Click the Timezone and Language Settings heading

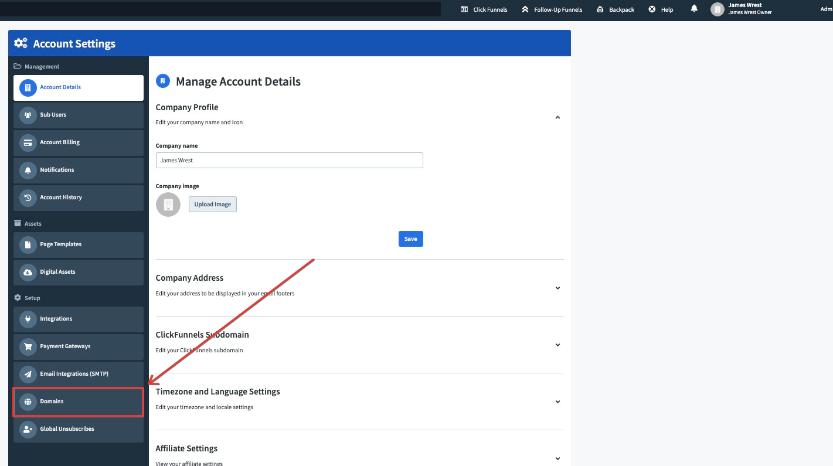pyautogui.click(x=218, y=392)
